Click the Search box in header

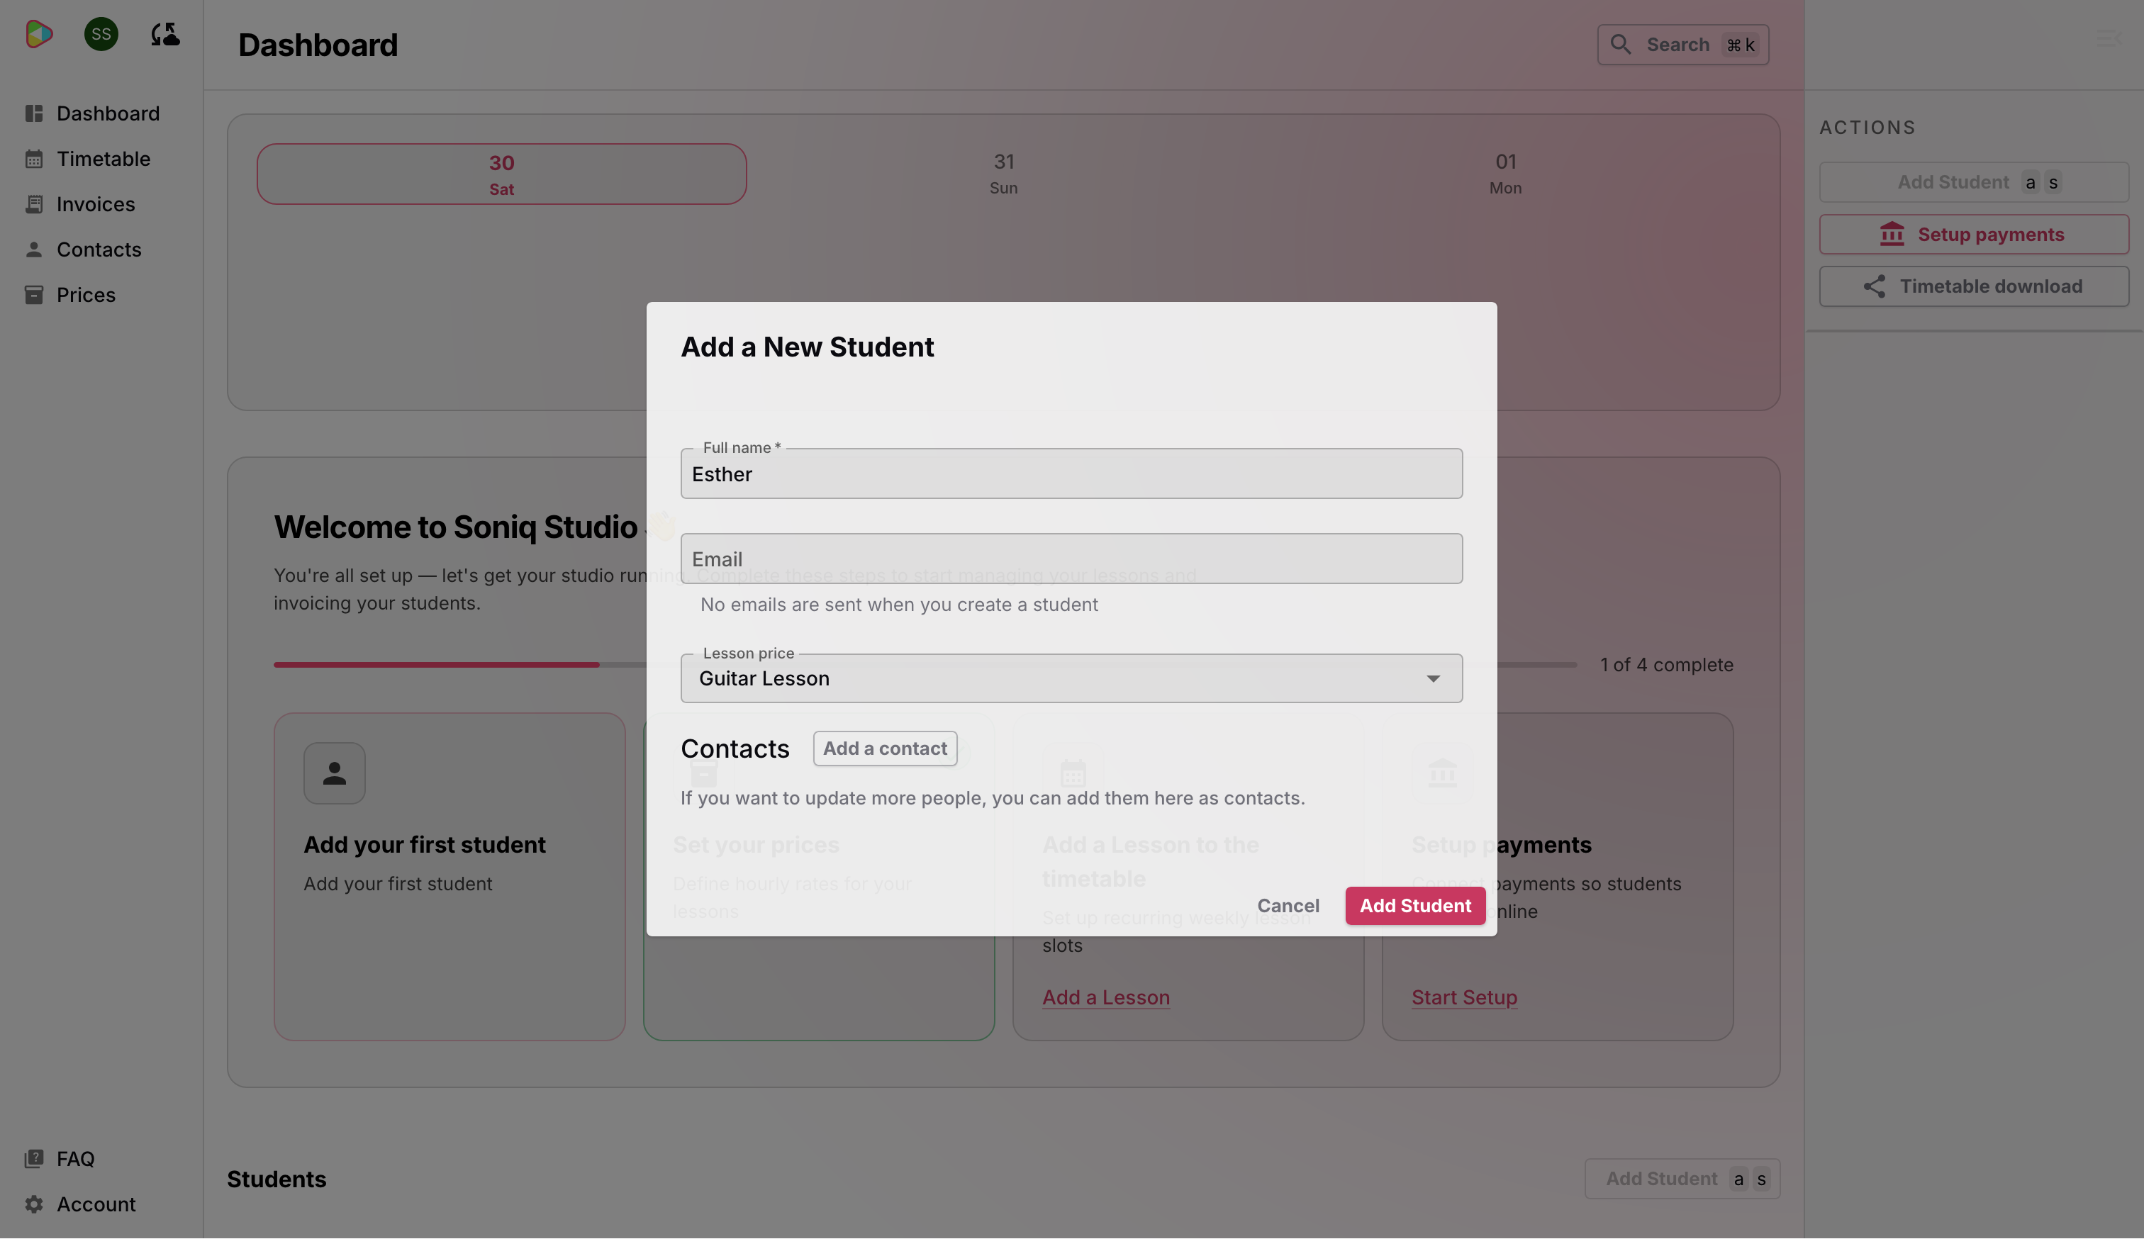point(1683,44)
